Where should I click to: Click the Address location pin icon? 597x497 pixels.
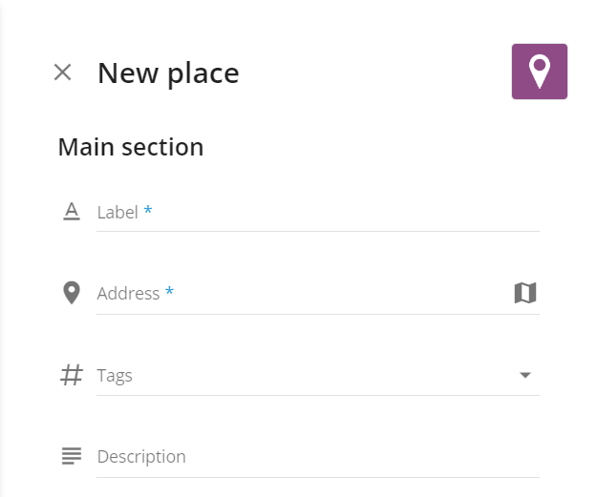[72, 293]
